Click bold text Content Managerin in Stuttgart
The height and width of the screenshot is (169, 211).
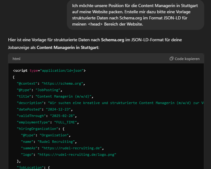(x=67, y=47)
